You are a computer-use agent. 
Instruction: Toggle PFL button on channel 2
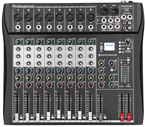tap(32, 118)
